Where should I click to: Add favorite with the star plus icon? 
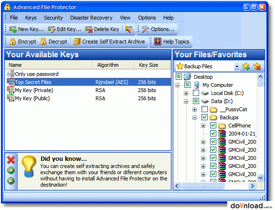coord(246,66)
